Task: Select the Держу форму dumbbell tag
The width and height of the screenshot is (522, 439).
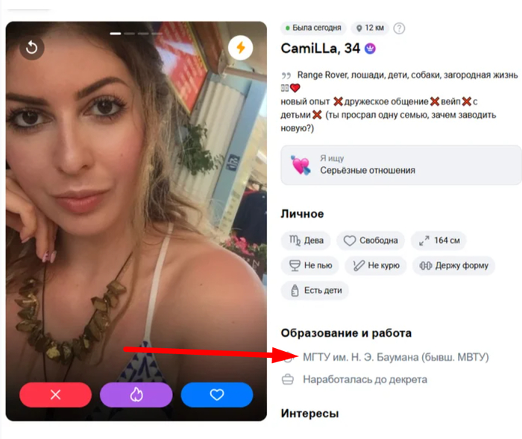Action: tap(453, 265)
